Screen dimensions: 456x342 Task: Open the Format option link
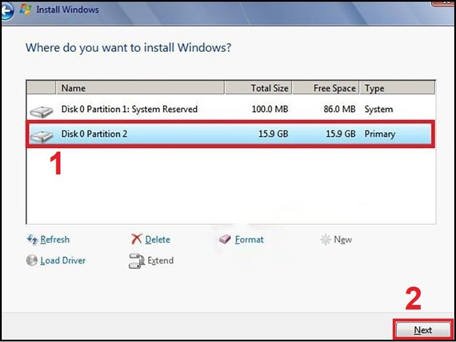[x=249, y=240]
